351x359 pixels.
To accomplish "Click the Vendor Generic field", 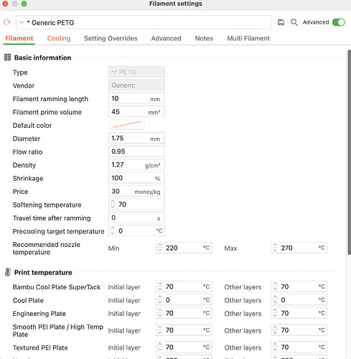I will point(136,85).
